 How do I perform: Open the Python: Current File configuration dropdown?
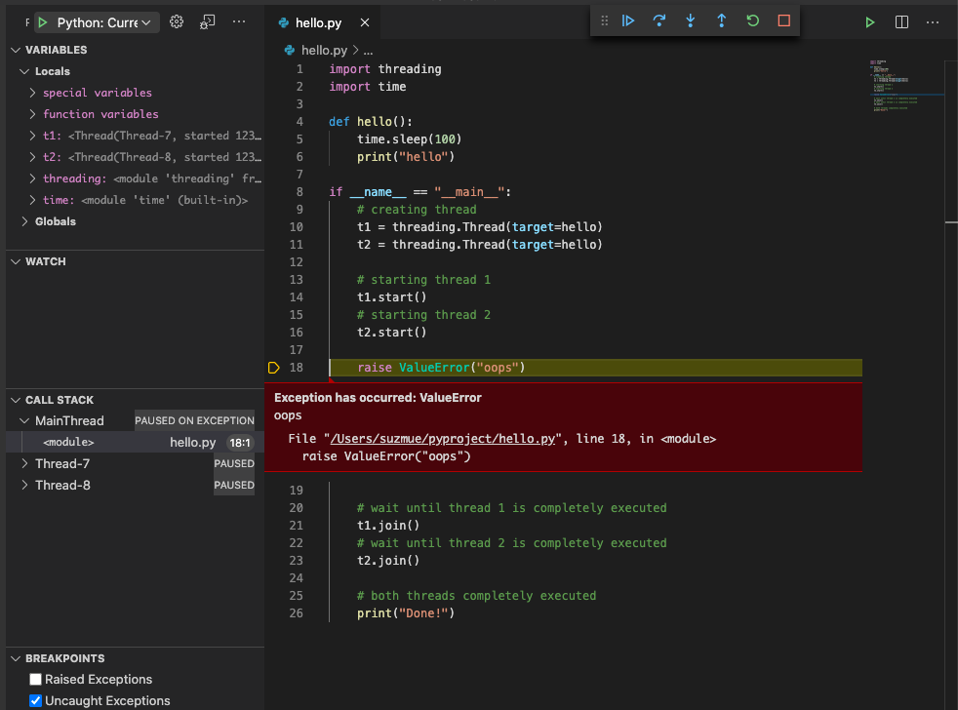point(103,22)
